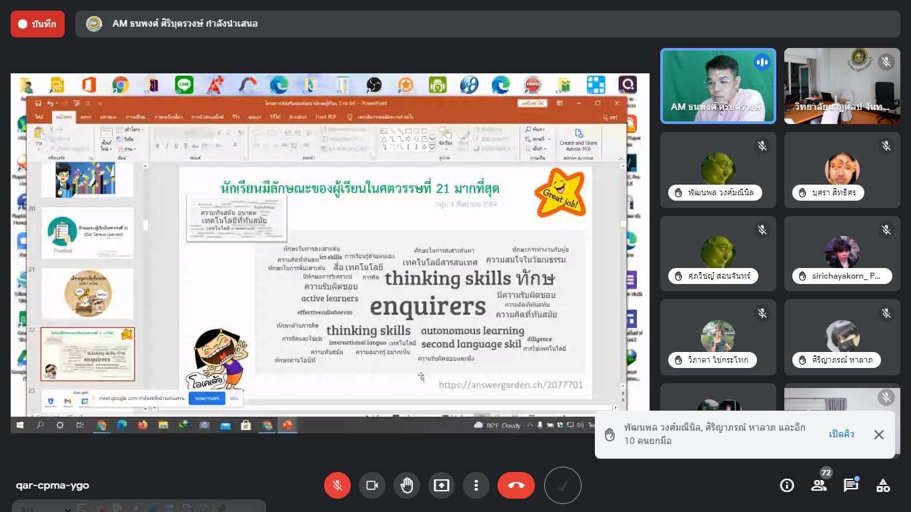The height and width of the screenshot is (512, 911).
Task: Select slide 21 thumbnail in slide panel
Action: click(87, 294)
